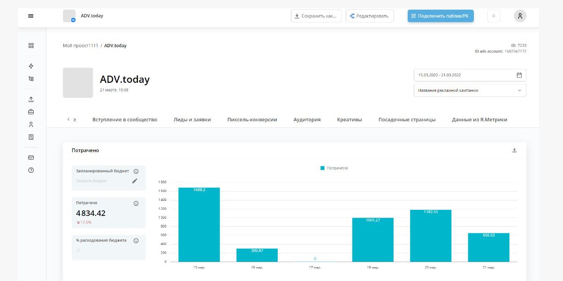Click the Сохранить как... button
This screenshot has width=563, height=281.
(x=317, y=16)
